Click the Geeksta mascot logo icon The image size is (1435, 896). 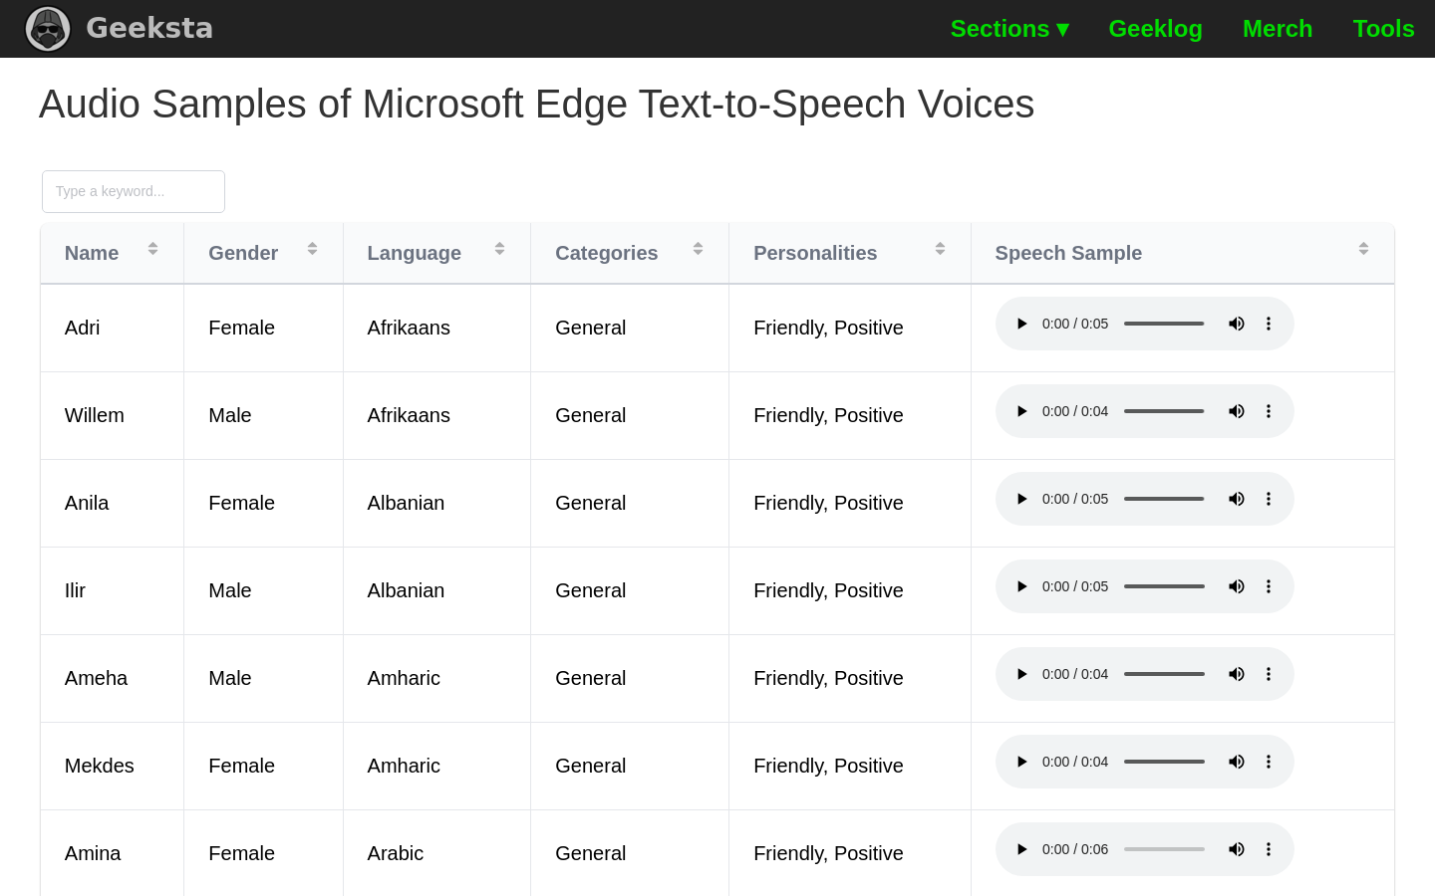pos(48,28)
